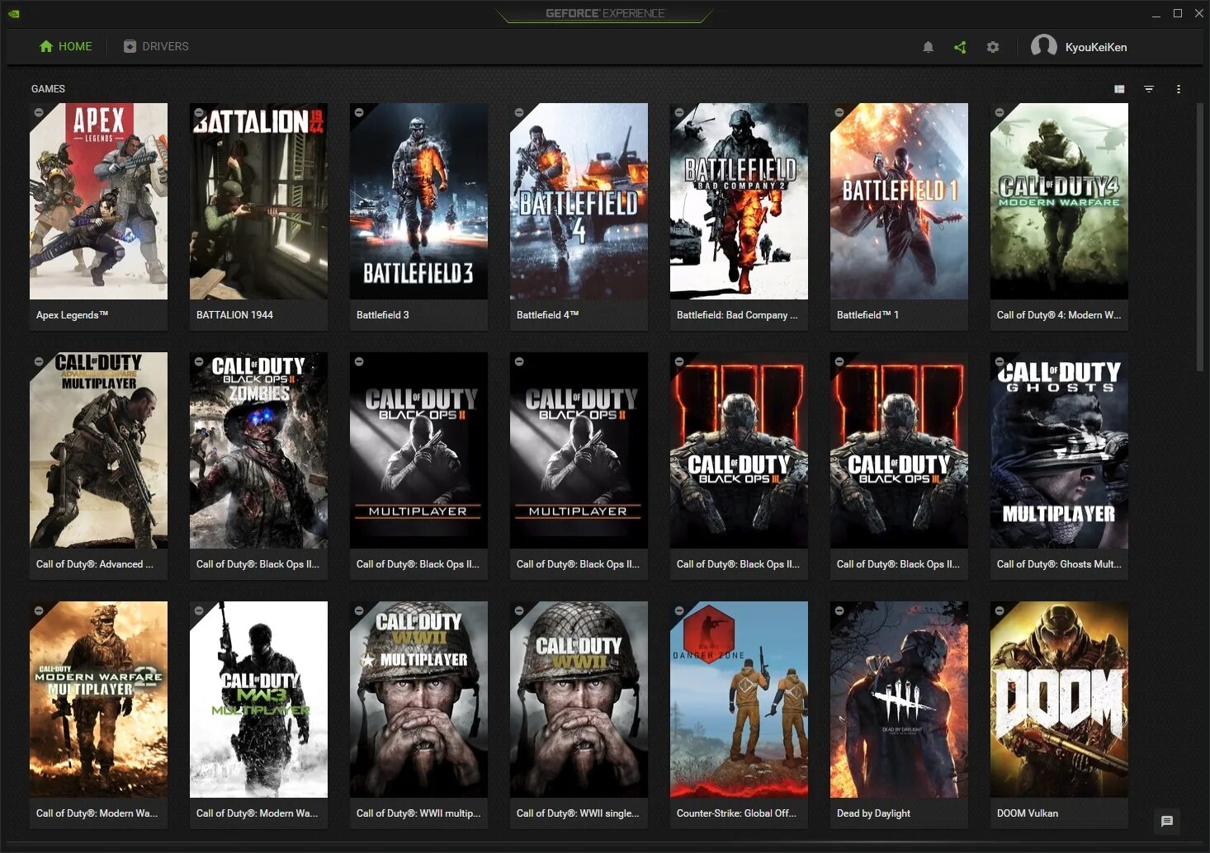This screenshot has width=1210, height=853.
Task: Open the games filter icon
Action: [1149, 89]
